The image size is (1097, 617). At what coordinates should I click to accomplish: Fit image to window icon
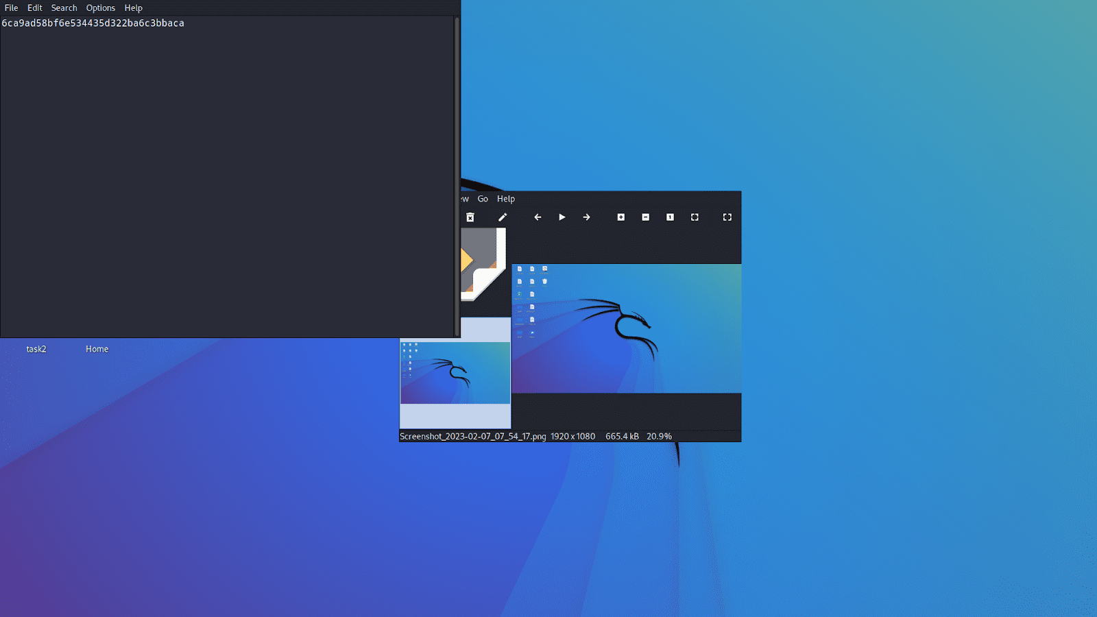tap(695, 217)
